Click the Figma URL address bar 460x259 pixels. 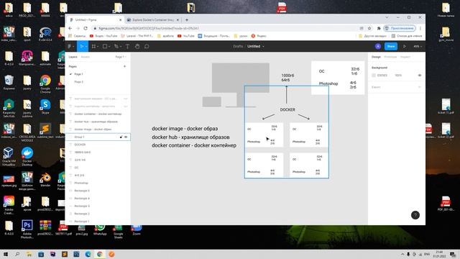[226, 28]
